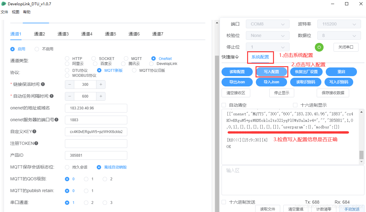
Task: Click the receive area scrollbar thumb
Action: [361, 154]
